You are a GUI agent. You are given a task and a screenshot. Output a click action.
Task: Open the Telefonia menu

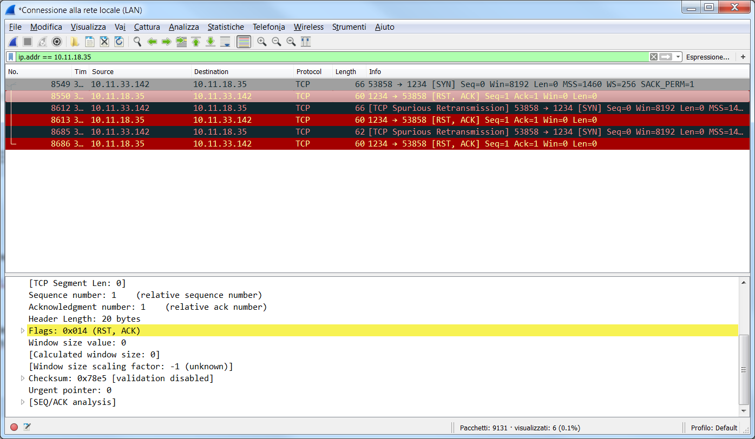point(268,27)
